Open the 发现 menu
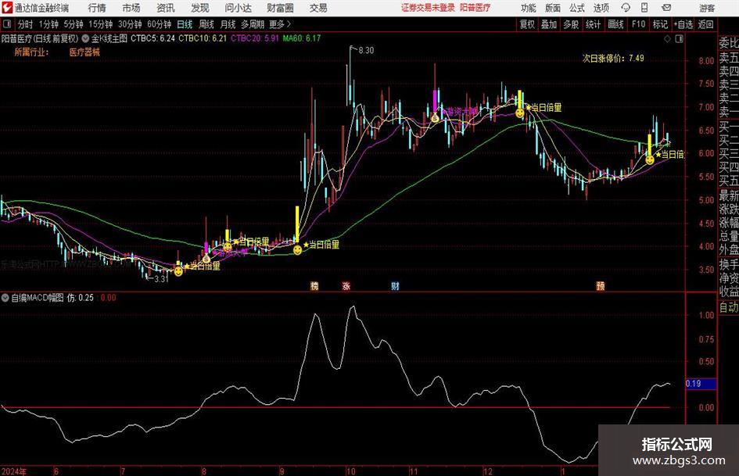 click(200, 8)
